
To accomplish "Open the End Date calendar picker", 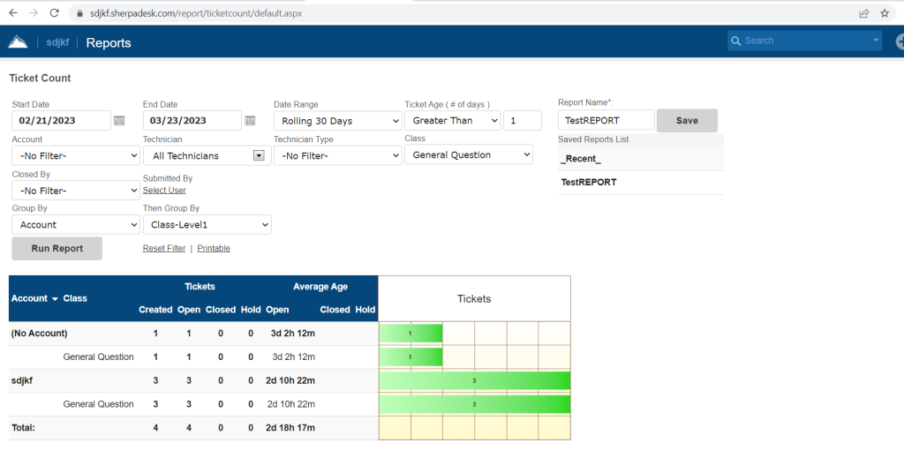I will pyautogui.click(x=250, y=120).
